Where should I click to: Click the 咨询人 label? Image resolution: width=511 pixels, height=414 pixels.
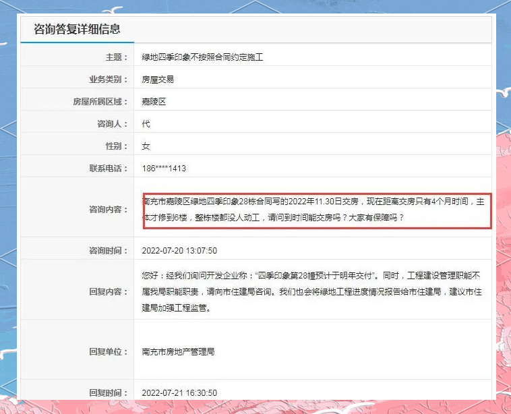click(x=112, y=124)
